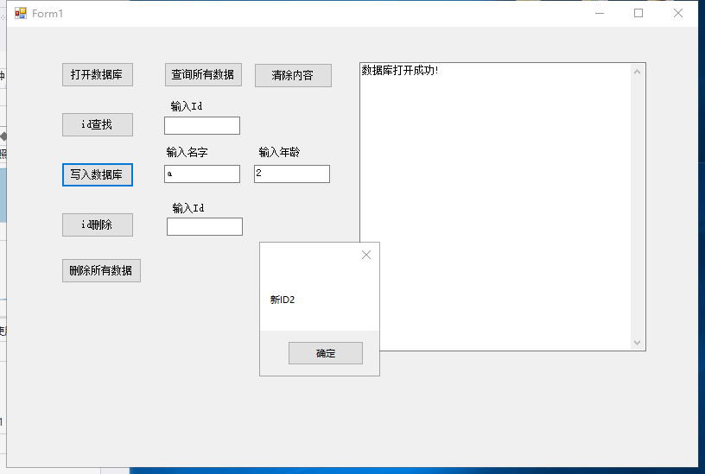Click the output box scroll up arrow
Viewport: 705px width, 474px height.
(638, 71)
